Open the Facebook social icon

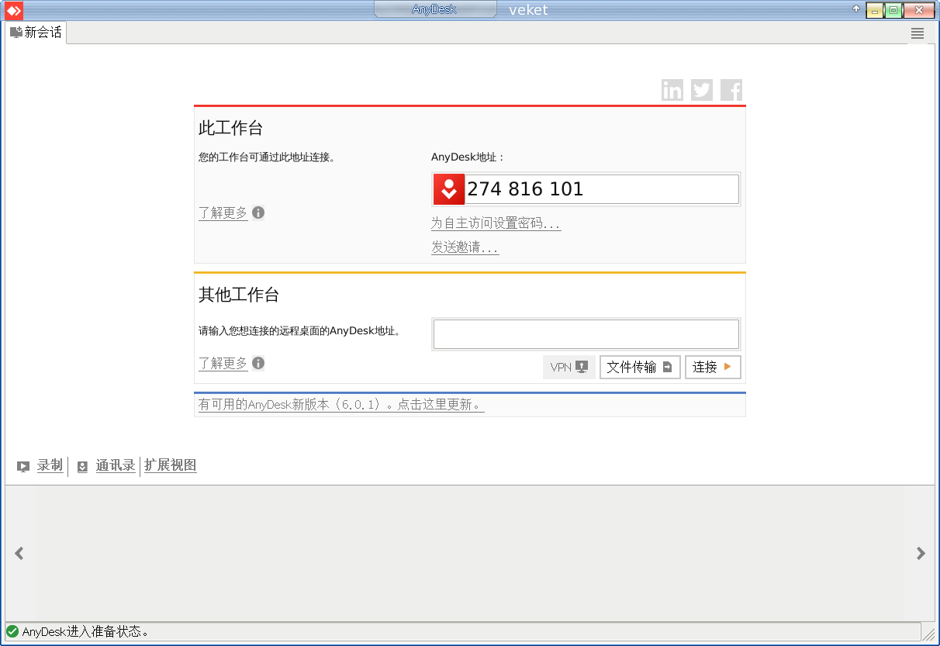pos(731,90)
